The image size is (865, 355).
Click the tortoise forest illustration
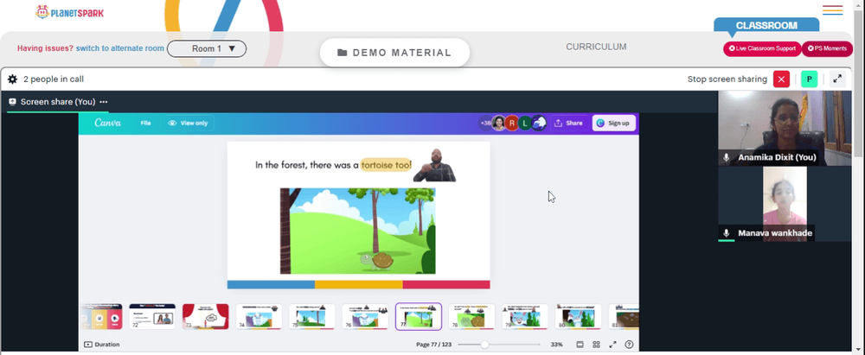pos(357,231)
